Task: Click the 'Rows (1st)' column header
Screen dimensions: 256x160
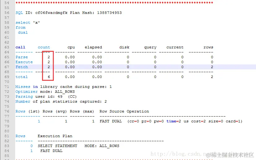Action: pos(28,111)
